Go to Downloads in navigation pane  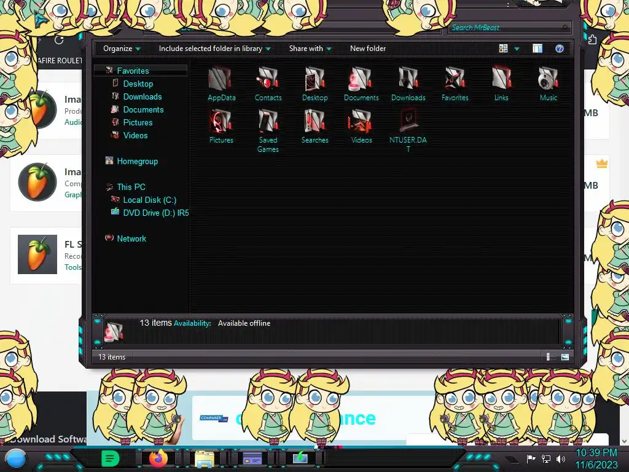(143, 96)
